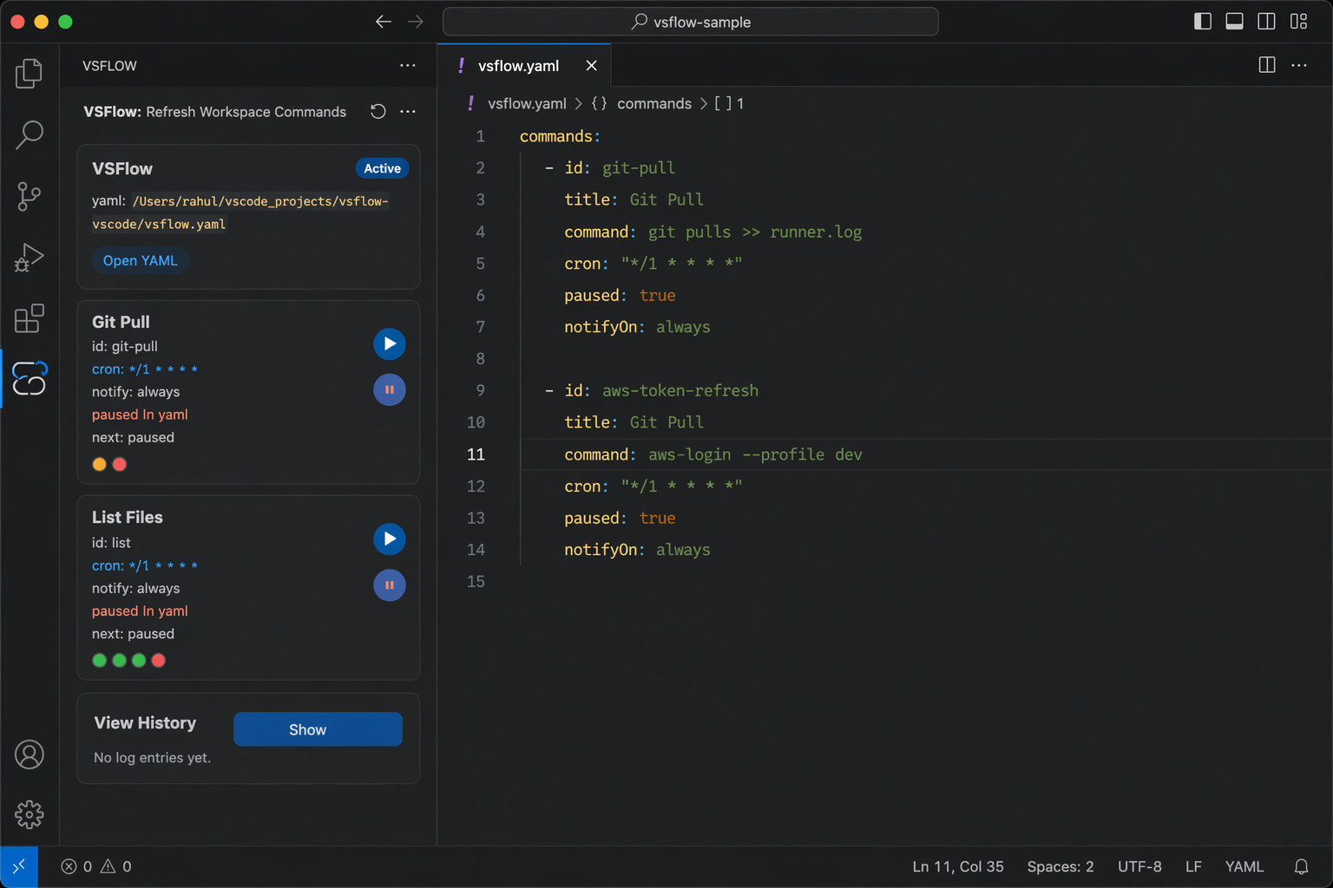Screen dimensions: 1333x888
Task: Pause the List Files command
Action: (x=389, y=585)
